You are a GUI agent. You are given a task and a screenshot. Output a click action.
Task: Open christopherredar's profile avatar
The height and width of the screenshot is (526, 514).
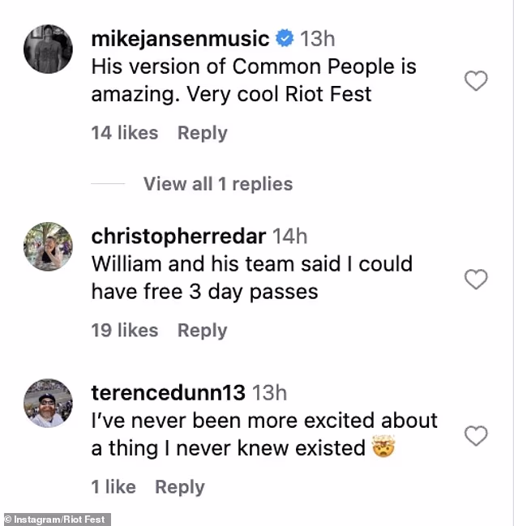click(48, 246)
